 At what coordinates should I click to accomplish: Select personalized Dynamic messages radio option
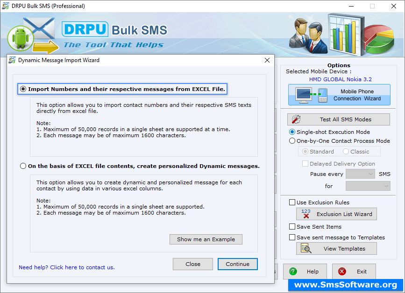pyautogui.click(x=23, y=166)
